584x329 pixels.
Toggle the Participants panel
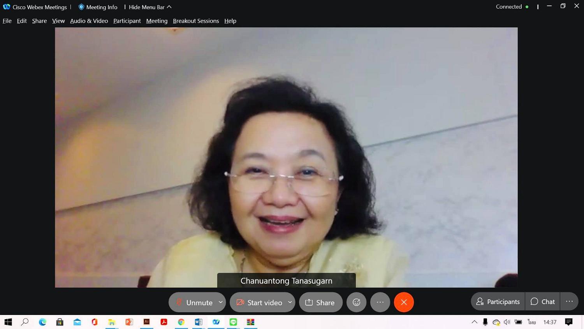[498, 302]
